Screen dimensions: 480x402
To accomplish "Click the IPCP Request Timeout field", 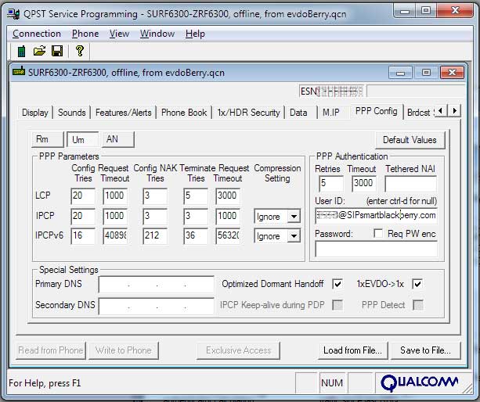I will coord(115,216).
